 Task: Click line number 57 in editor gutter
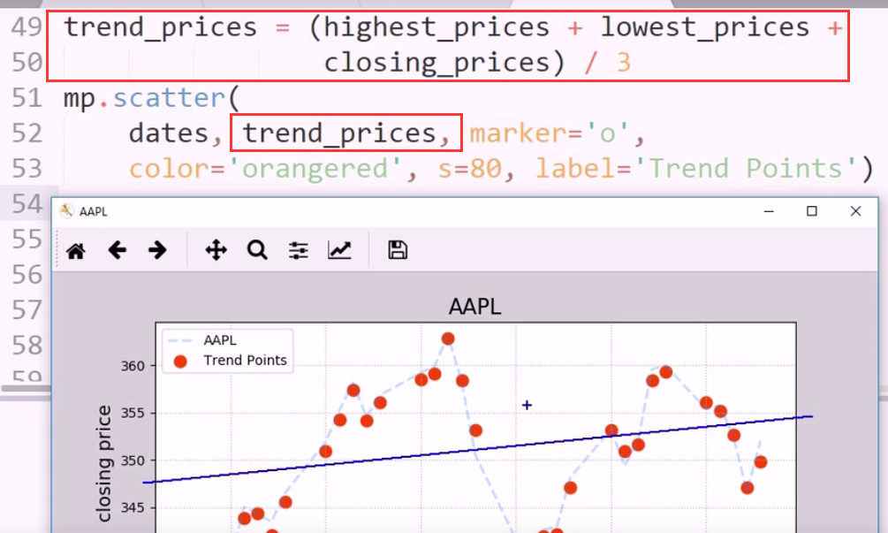point(27,310)
